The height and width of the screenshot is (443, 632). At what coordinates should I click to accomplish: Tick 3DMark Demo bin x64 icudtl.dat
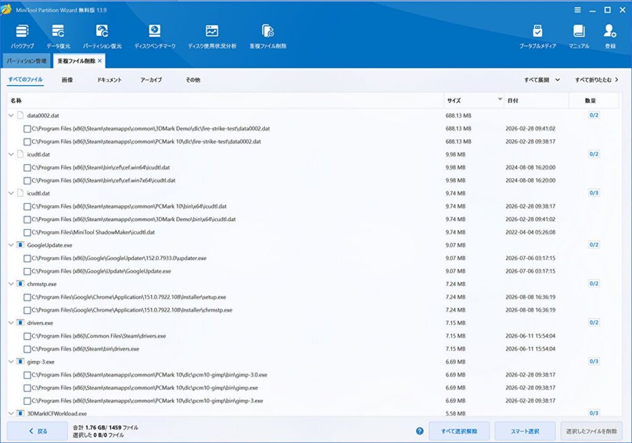pyautogui.click(x=27, y=219)
